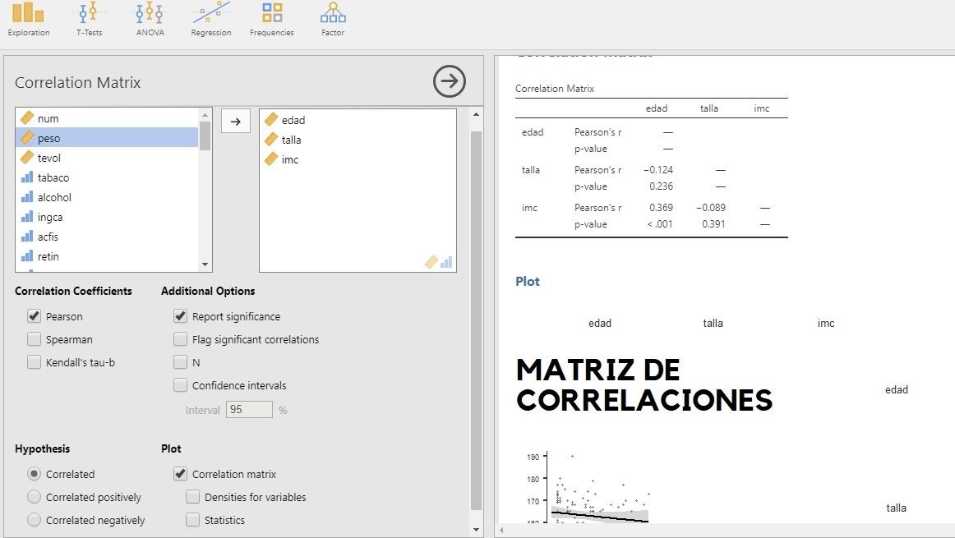Click the circled arrow to collapse options panel
Viewport: 955px width, 538px height.
click(449, 81)
